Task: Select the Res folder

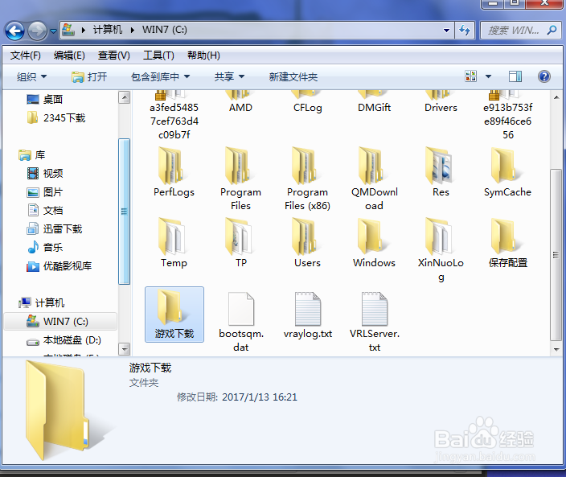Action: [441, 172]
